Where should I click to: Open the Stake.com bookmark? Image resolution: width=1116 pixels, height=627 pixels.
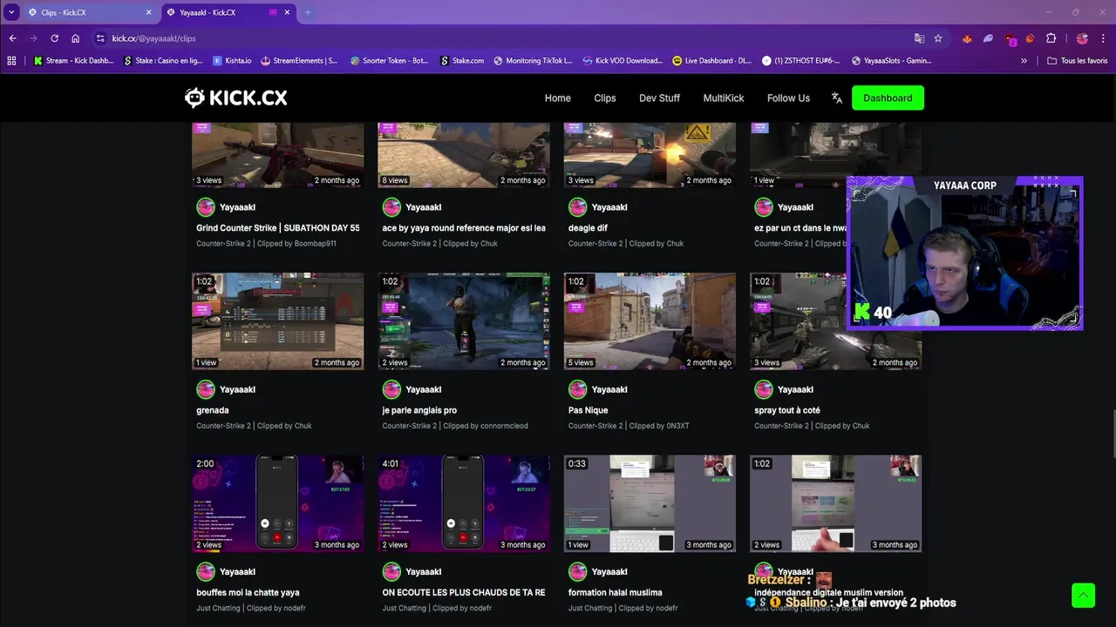pos(462,61)
